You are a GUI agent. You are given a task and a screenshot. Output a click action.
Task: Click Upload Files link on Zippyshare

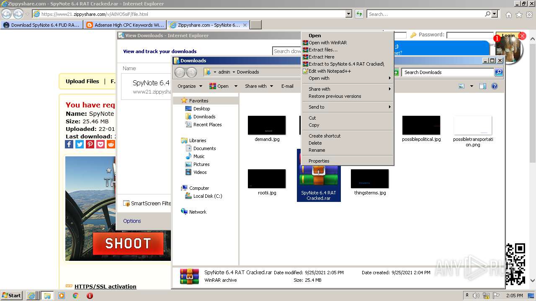pyautogui.click(x=82, y=82)
